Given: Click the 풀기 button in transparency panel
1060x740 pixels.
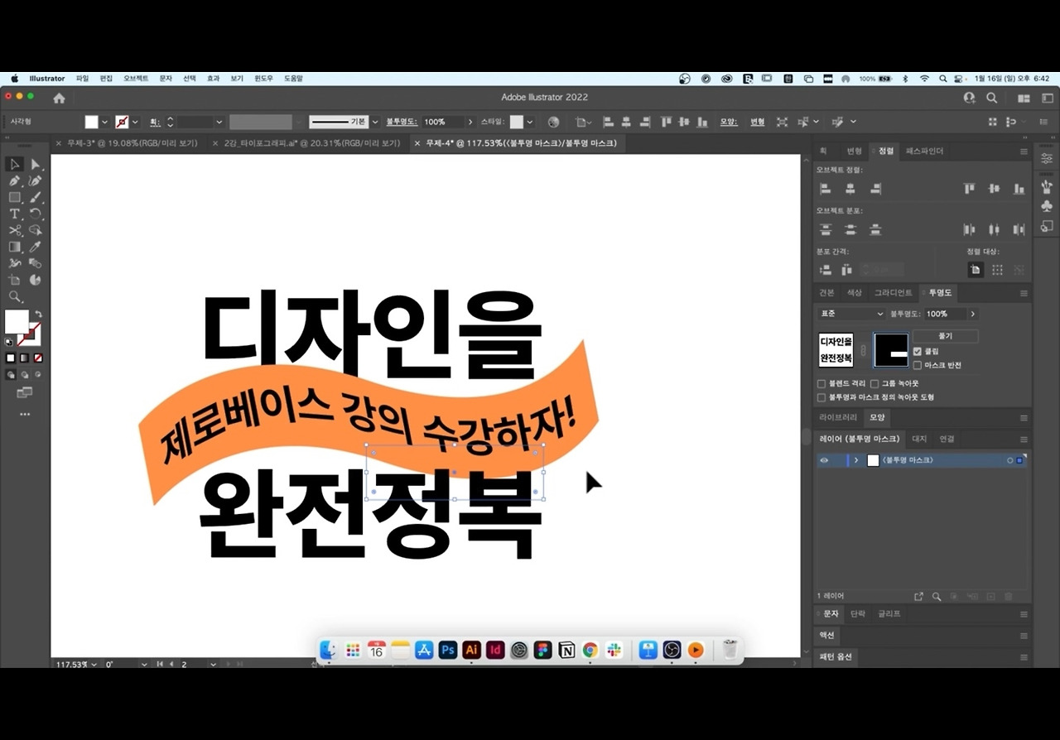Looking at the screenshot, I should click(945, 336).
